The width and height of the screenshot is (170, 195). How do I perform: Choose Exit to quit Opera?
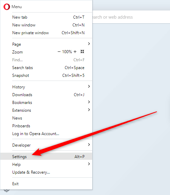point(46,184)
